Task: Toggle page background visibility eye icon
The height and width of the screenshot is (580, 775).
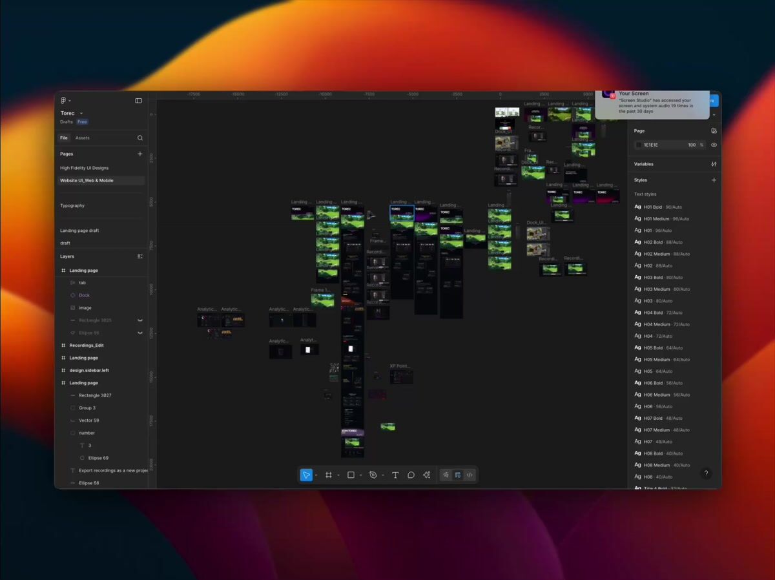Action: point(714,145)
